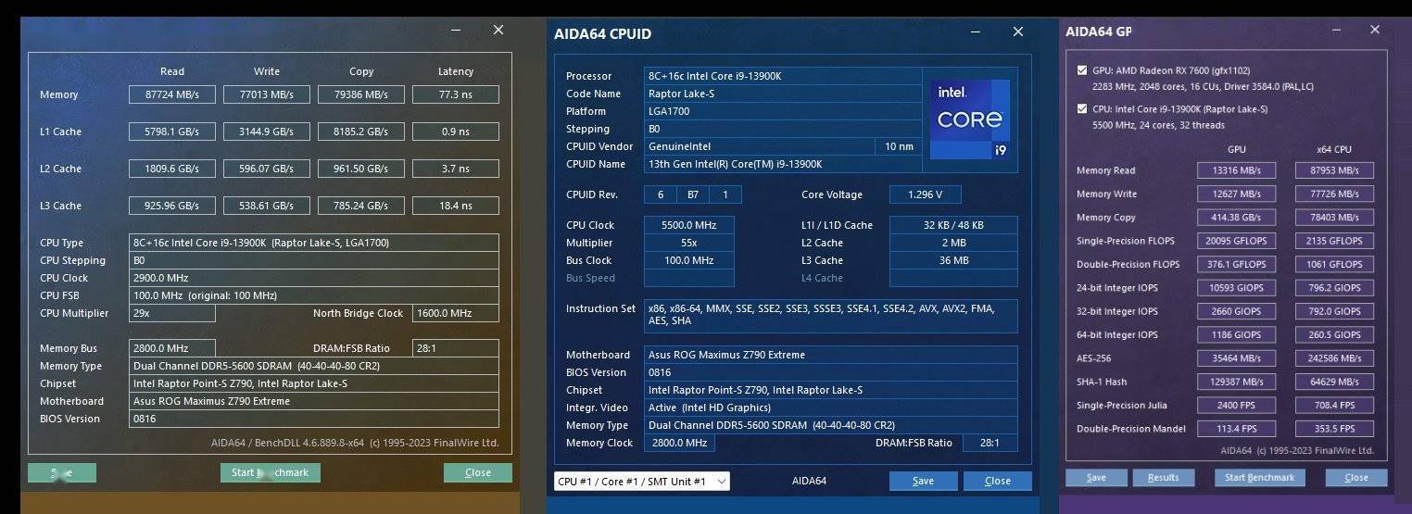
Task: Close the Cache & Memory Benchmark window via X
Action: [x=498, y=30]
